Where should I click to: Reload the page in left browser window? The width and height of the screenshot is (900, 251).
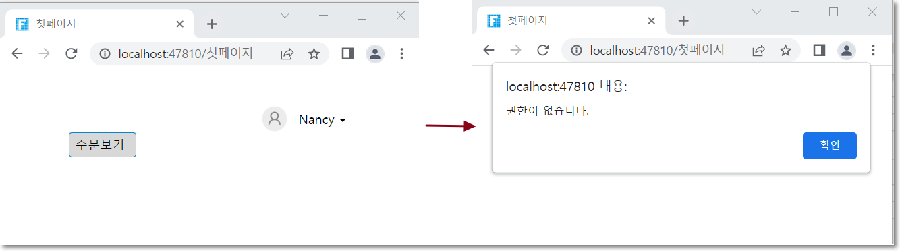72,53
